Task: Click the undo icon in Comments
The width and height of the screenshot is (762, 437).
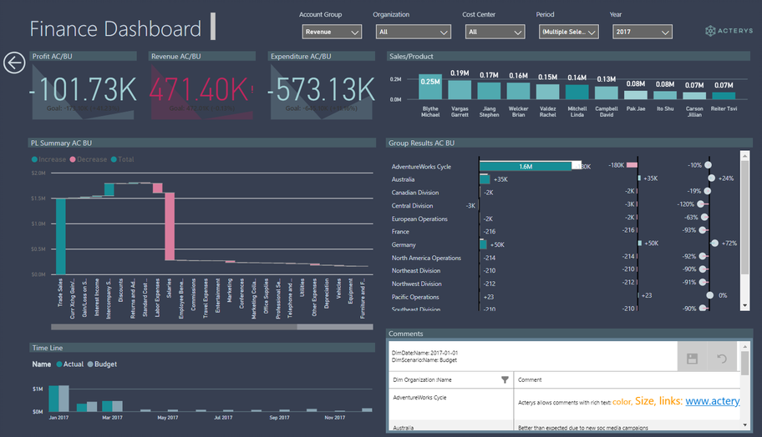Action: click(722, 359)
